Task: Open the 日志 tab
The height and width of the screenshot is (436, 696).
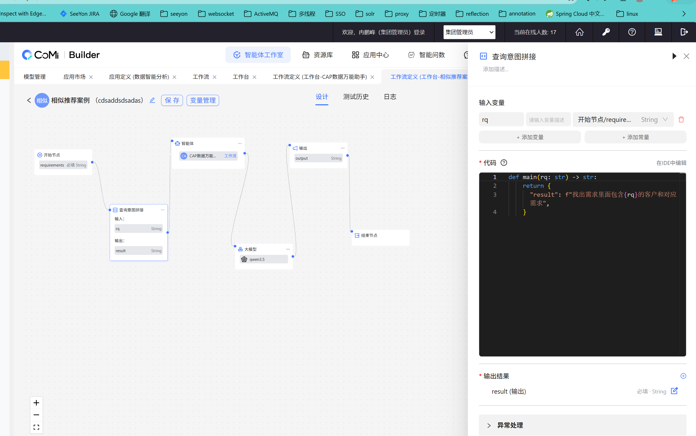Action: 390,97
